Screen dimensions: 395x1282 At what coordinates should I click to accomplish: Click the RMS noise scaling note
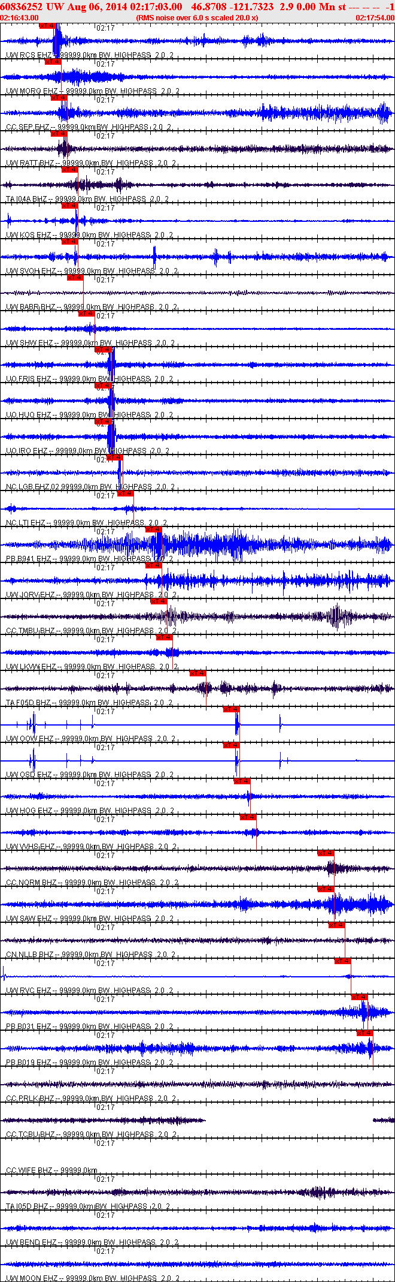click(197, 18)
